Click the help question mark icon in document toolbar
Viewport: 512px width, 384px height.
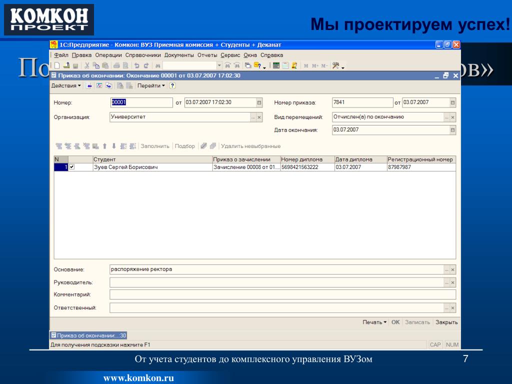172,85
